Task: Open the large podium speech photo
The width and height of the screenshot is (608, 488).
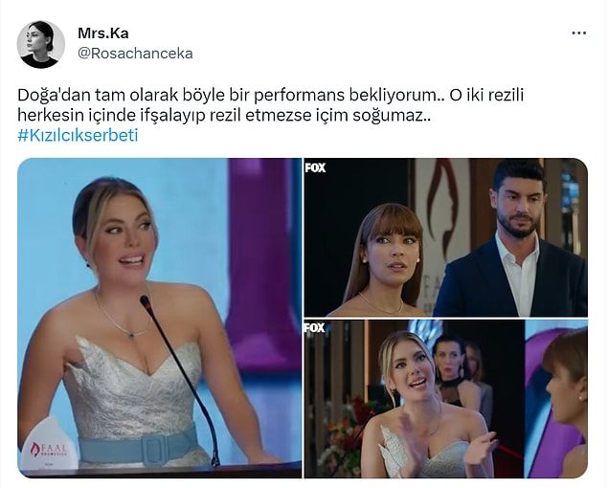Action: [x=159, y=318]
